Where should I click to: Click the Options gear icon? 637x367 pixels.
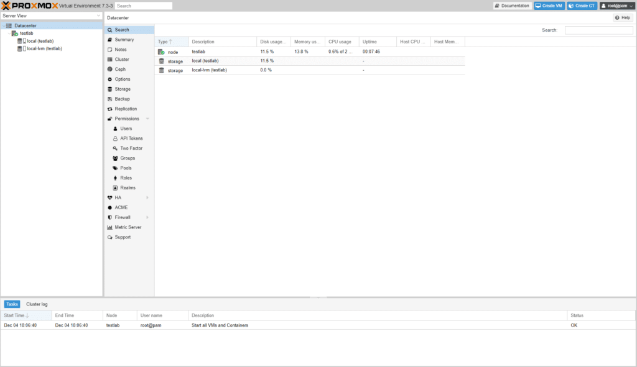click(x=109, y=79)
